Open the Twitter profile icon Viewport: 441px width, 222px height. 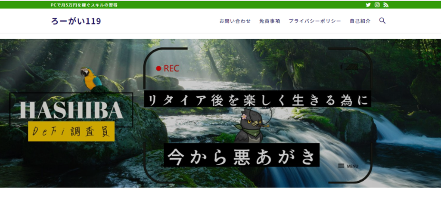point(368,5)
